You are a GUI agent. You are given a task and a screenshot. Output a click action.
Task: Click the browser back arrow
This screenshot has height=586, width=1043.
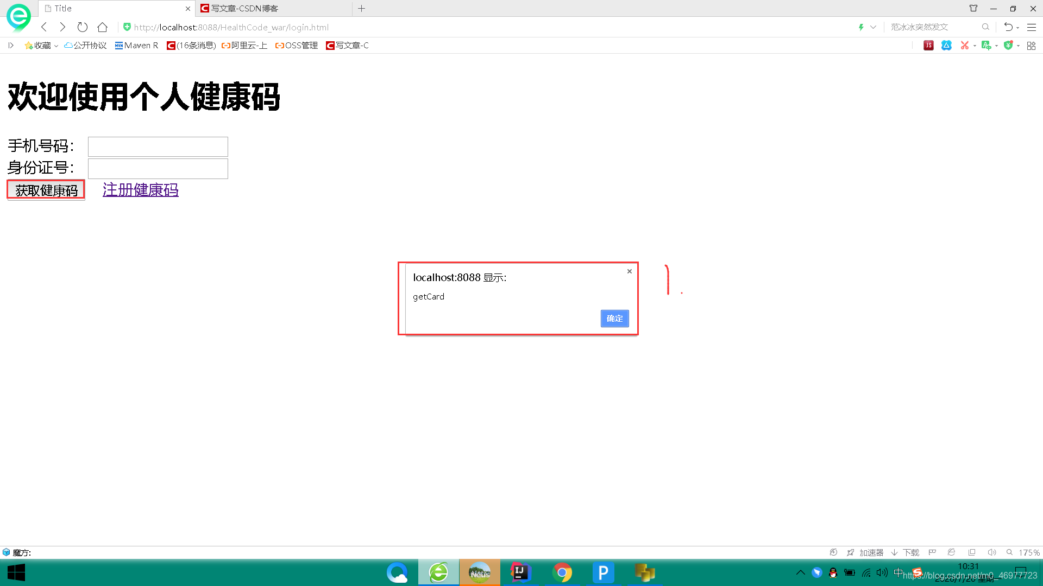(44, 27)
